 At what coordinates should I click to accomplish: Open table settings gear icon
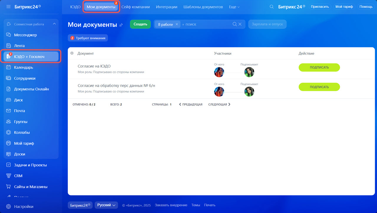72,53
